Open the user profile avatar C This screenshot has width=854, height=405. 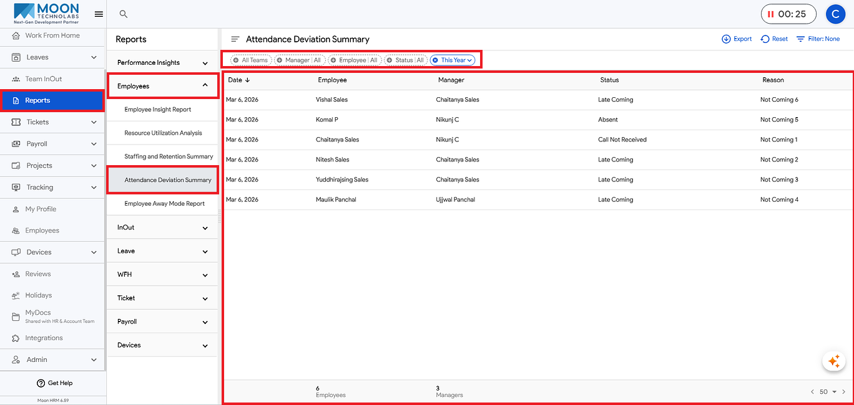(835, 14)
